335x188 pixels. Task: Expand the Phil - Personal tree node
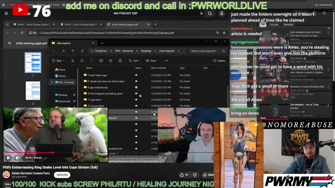click(x=52, y=82)
